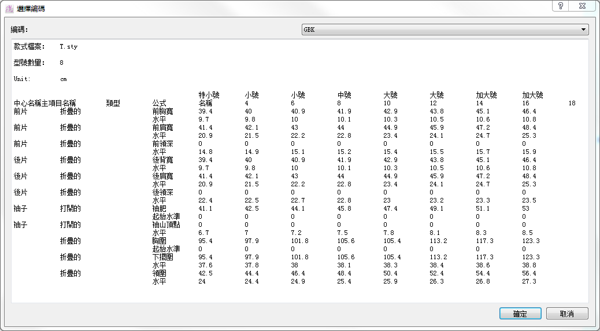Click the 類型 column header
The width and height of the screenshot is (600, 331).
(x=113, y=103)
